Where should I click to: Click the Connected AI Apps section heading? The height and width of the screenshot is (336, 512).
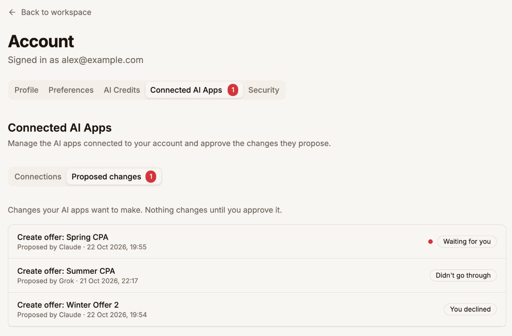click(60, 128)
